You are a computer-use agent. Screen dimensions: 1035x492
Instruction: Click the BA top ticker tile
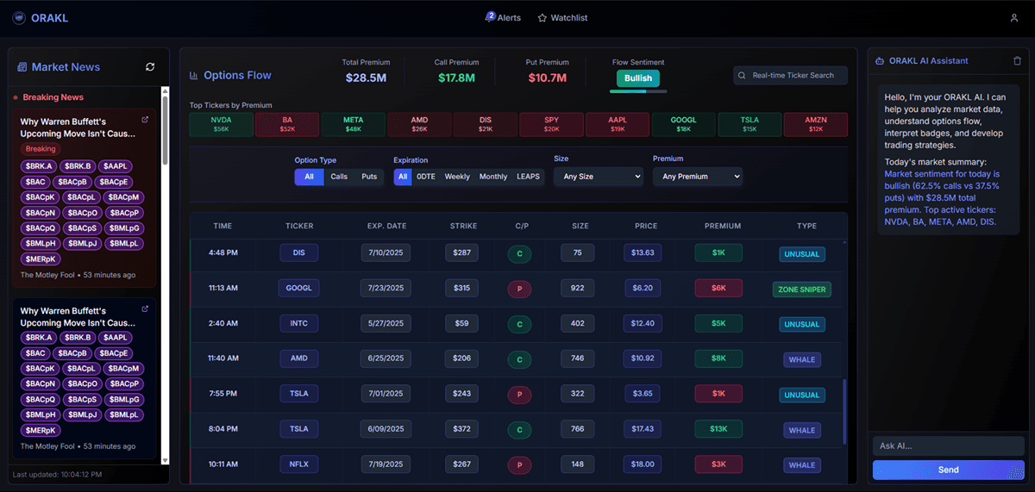[x=287, y=124]
